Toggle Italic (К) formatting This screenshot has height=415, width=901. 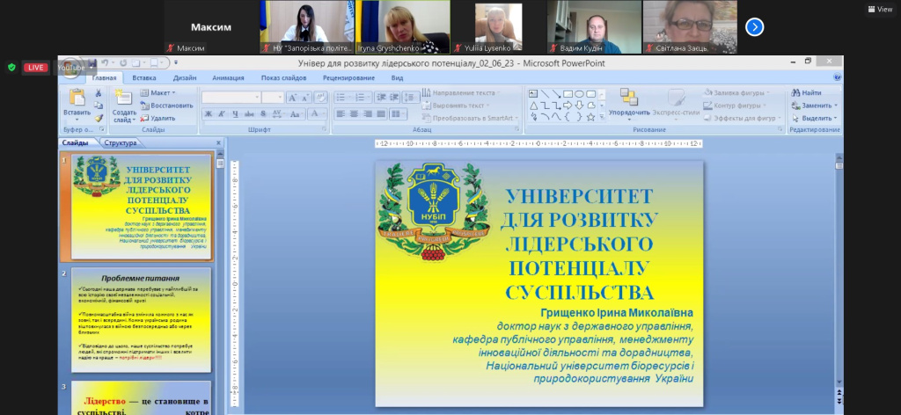coord(223,113)
